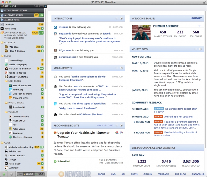Click the Logout link
Viewport: 207px width, 177px height.
point(196,18)
